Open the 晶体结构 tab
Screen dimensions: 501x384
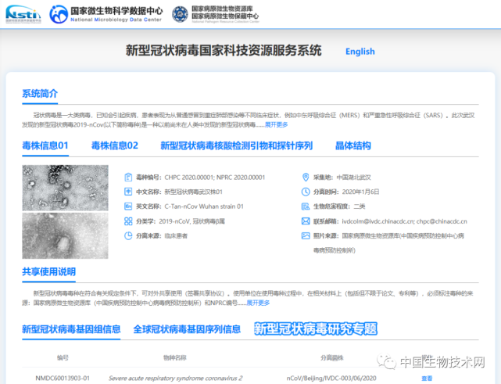point(353,145)
